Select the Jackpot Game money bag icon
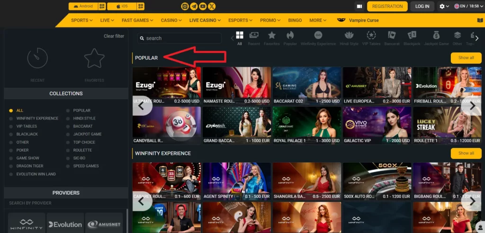The height and width of the screenshot is (233, 485). click(436, 38)
